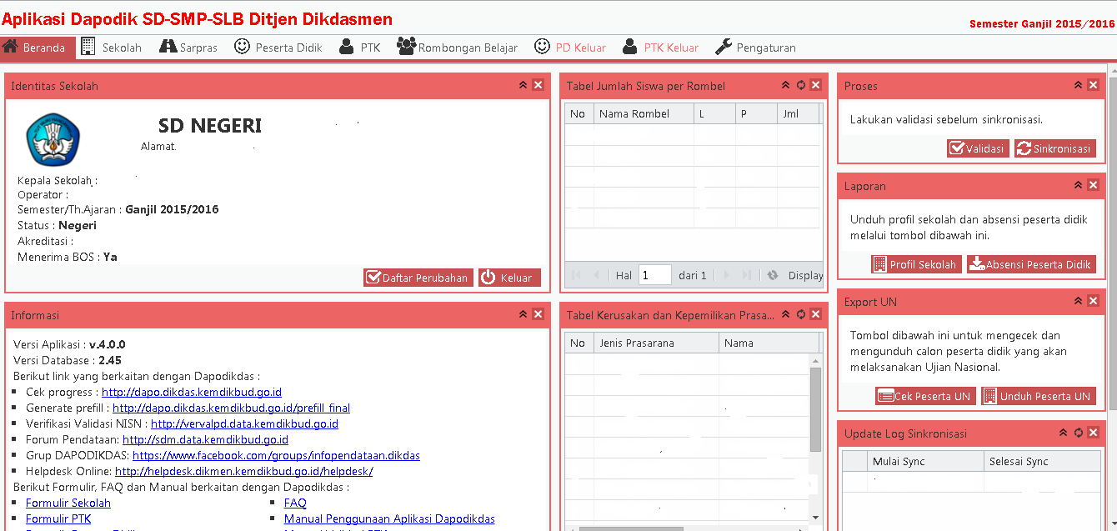1117x531 pixels.
Task: Open Manual Penggunaan Aplikasi Dapodikdas link
Action: click(389, 518)
